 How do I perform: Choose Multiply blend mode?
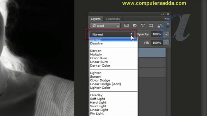(114, 54)
